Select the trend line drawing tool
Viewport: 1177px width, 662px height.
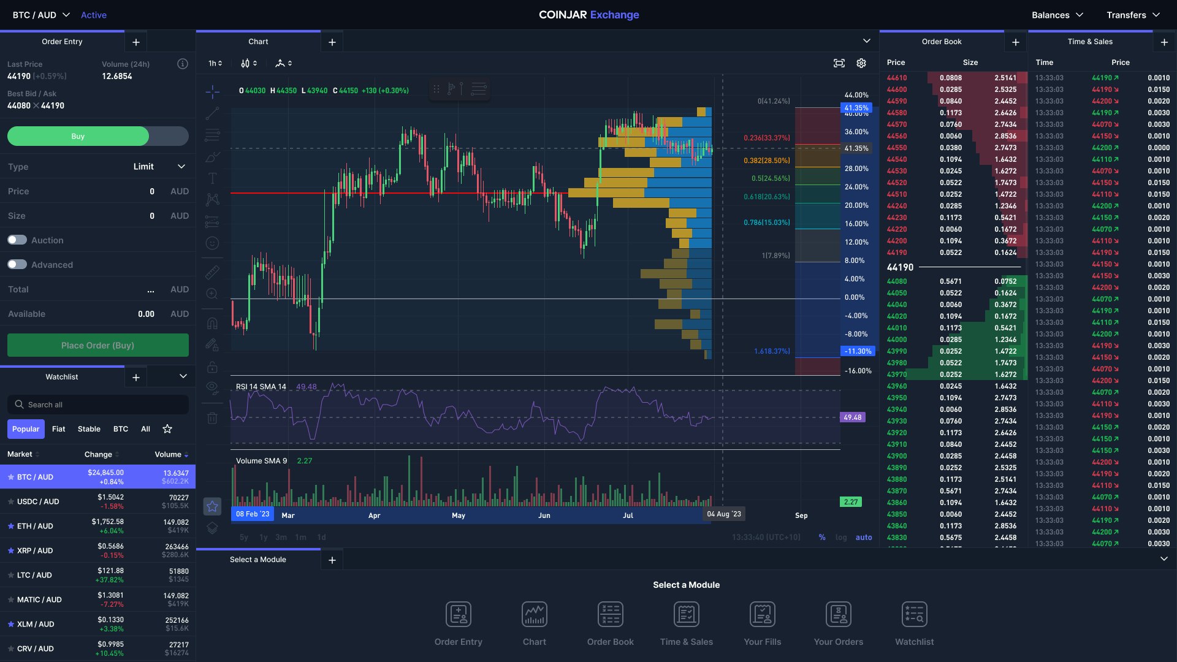point(212,114)
